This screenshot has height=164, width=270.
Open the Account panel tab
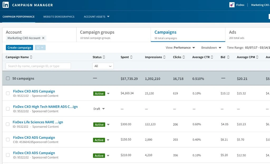(39, 35)
